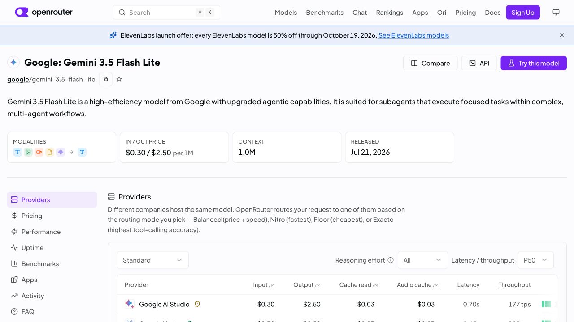Go to Models in the top navigation

(x=286, y=13)
